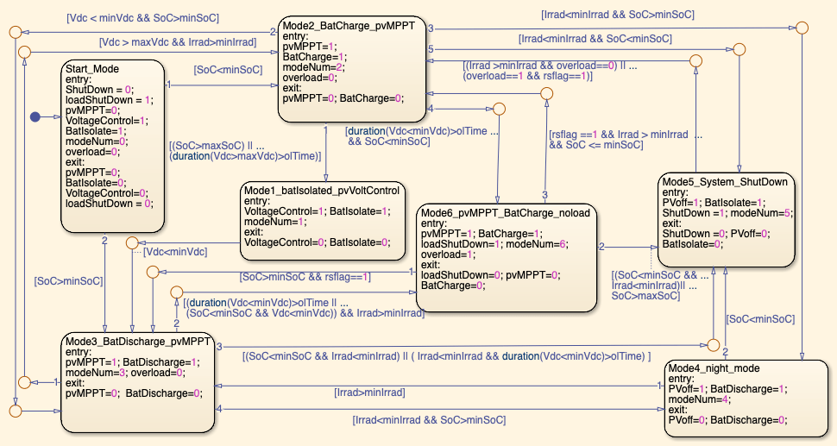Click the modeNum=1; line in Mode1
The width and height of the screenshot is (837, 446).
click(x=275, y=222)
